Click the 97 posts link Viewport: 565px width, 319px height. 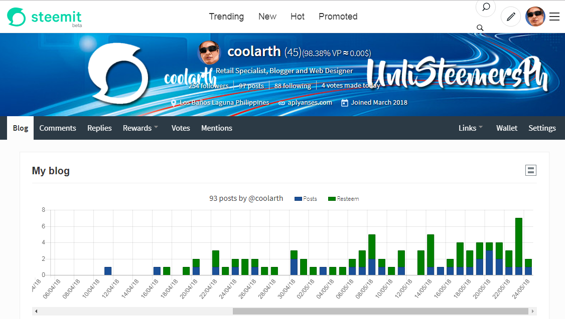[251, 86]
